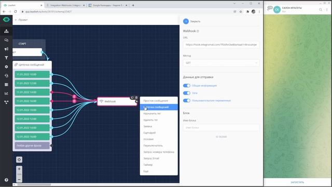Delete the Webhook block with trash icon
Image resolution: width=332 pixels, height=187 pixels.
136,98
